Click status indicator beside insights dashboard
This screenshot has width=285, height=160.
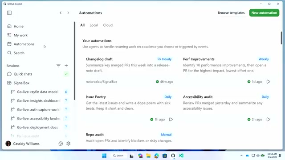click(x=66, y=100)
